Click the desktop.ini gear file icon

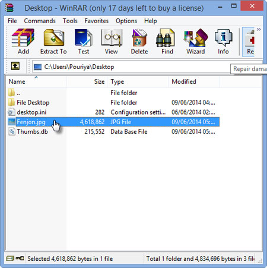(11, 112)
